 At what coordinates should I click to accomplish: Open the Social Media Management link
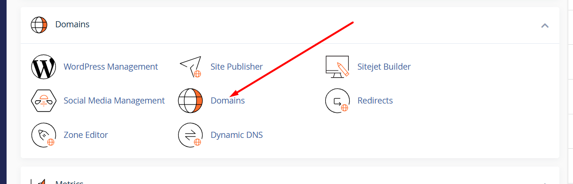[114, 101]
